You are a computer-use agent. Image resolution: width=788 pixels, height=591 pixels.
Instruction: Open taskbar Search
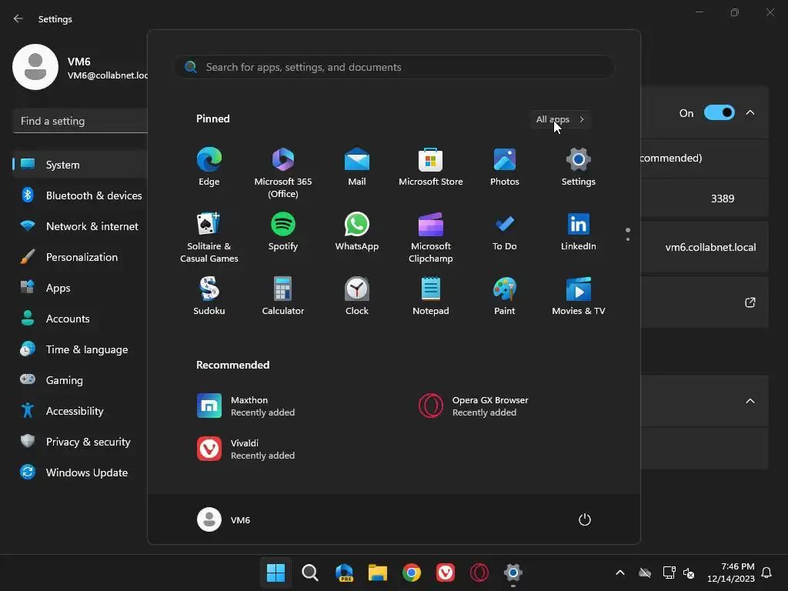[309, 573]
